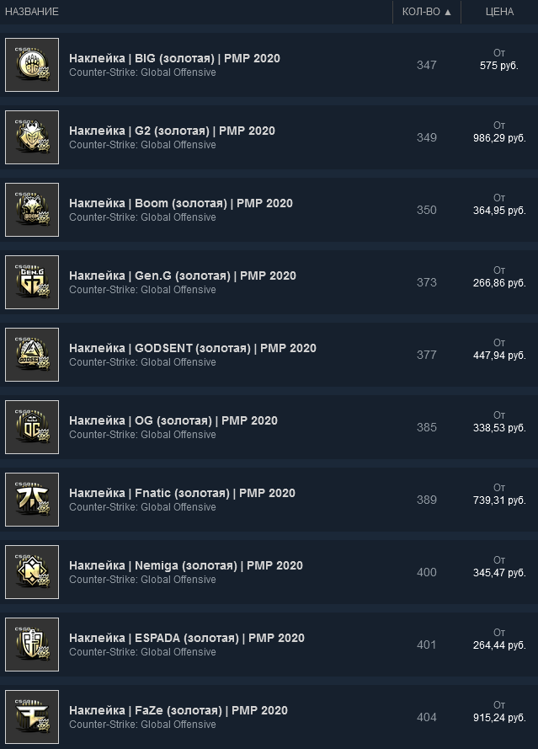Click the 739,31 руб. Fnatic price

click(499, 500)
